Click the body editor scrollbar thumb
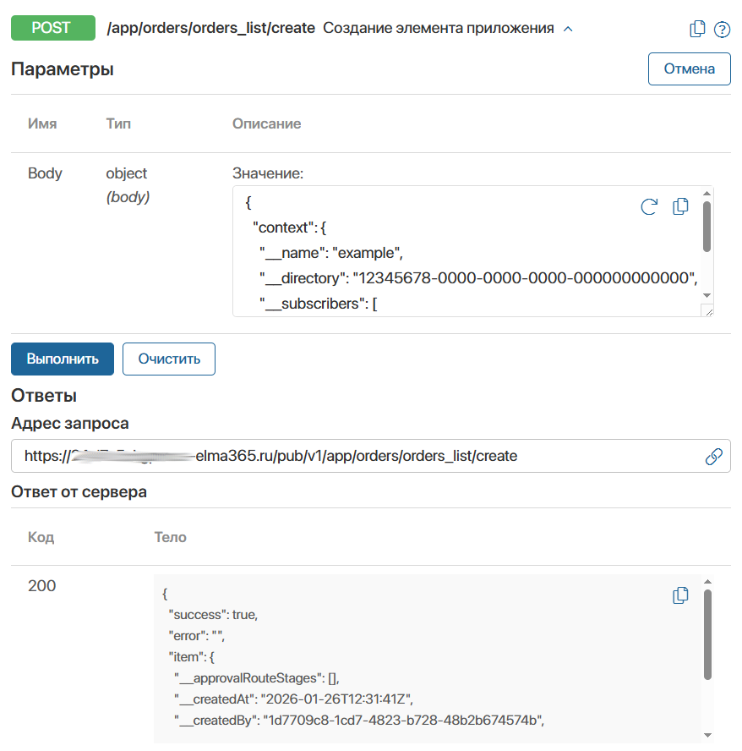742x751 pixels. point(707,226)
